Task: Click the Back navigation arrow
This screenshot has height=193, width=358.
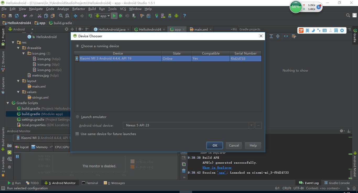Action: click(x=75, y=16)
